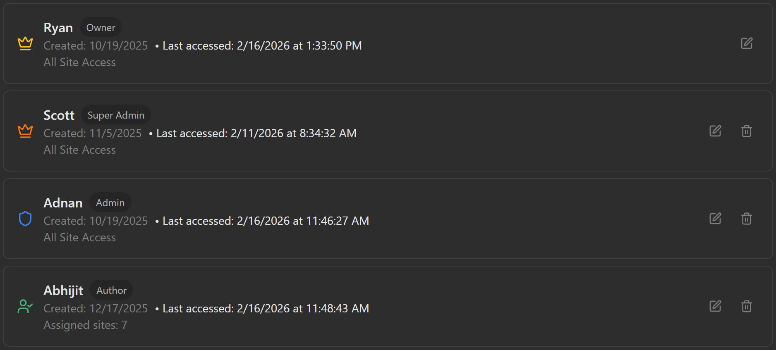
Task: Open Assigned sites: 7 under Abhijit
Action: coord(85,325)
